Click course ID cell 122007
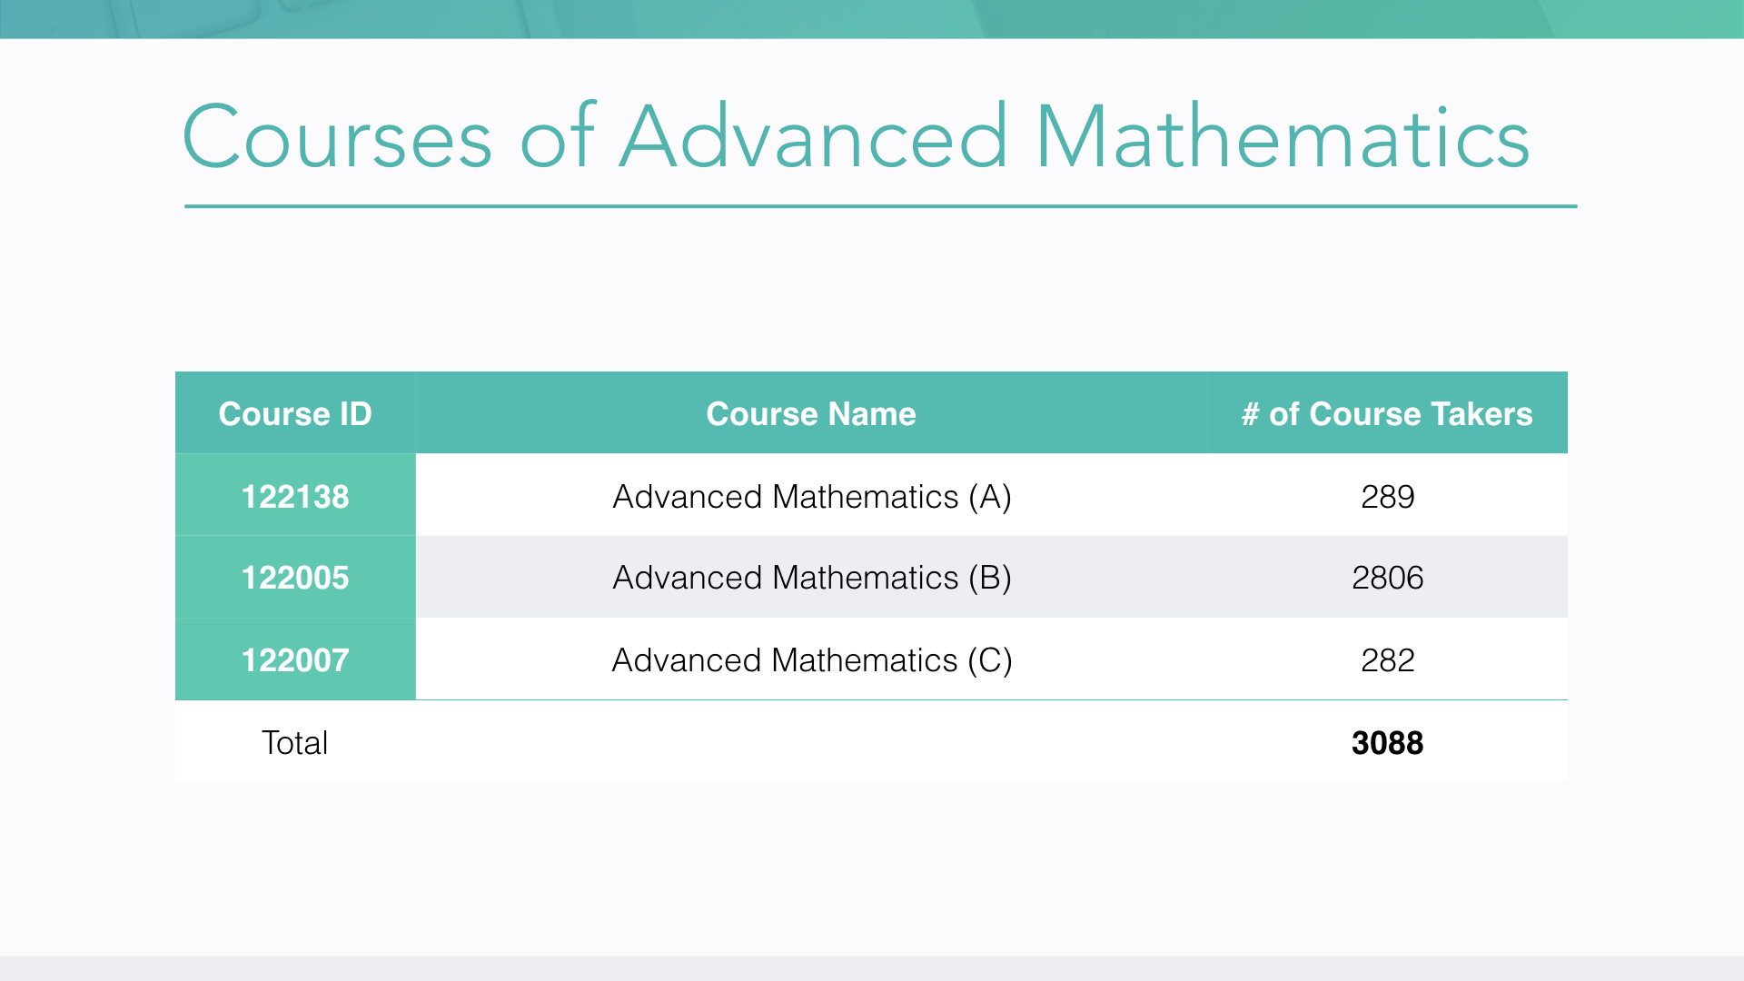Screen dimensions: 1744x981 tap(295, 660)
